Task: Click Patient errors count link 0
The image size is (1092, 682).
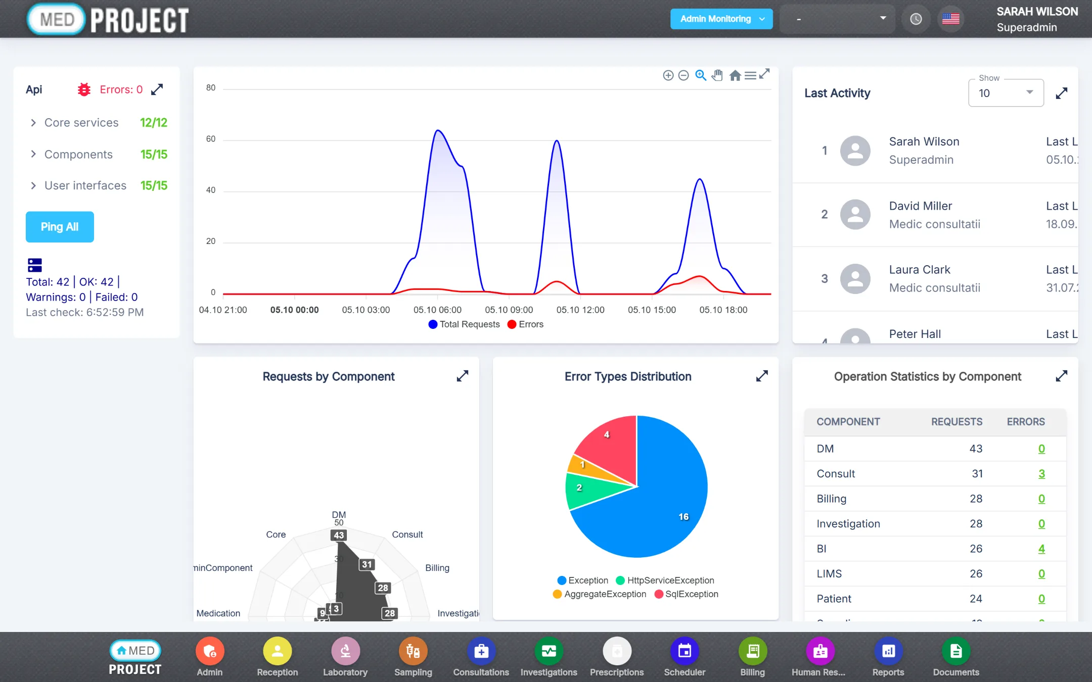Action: tap(1041, 599)
